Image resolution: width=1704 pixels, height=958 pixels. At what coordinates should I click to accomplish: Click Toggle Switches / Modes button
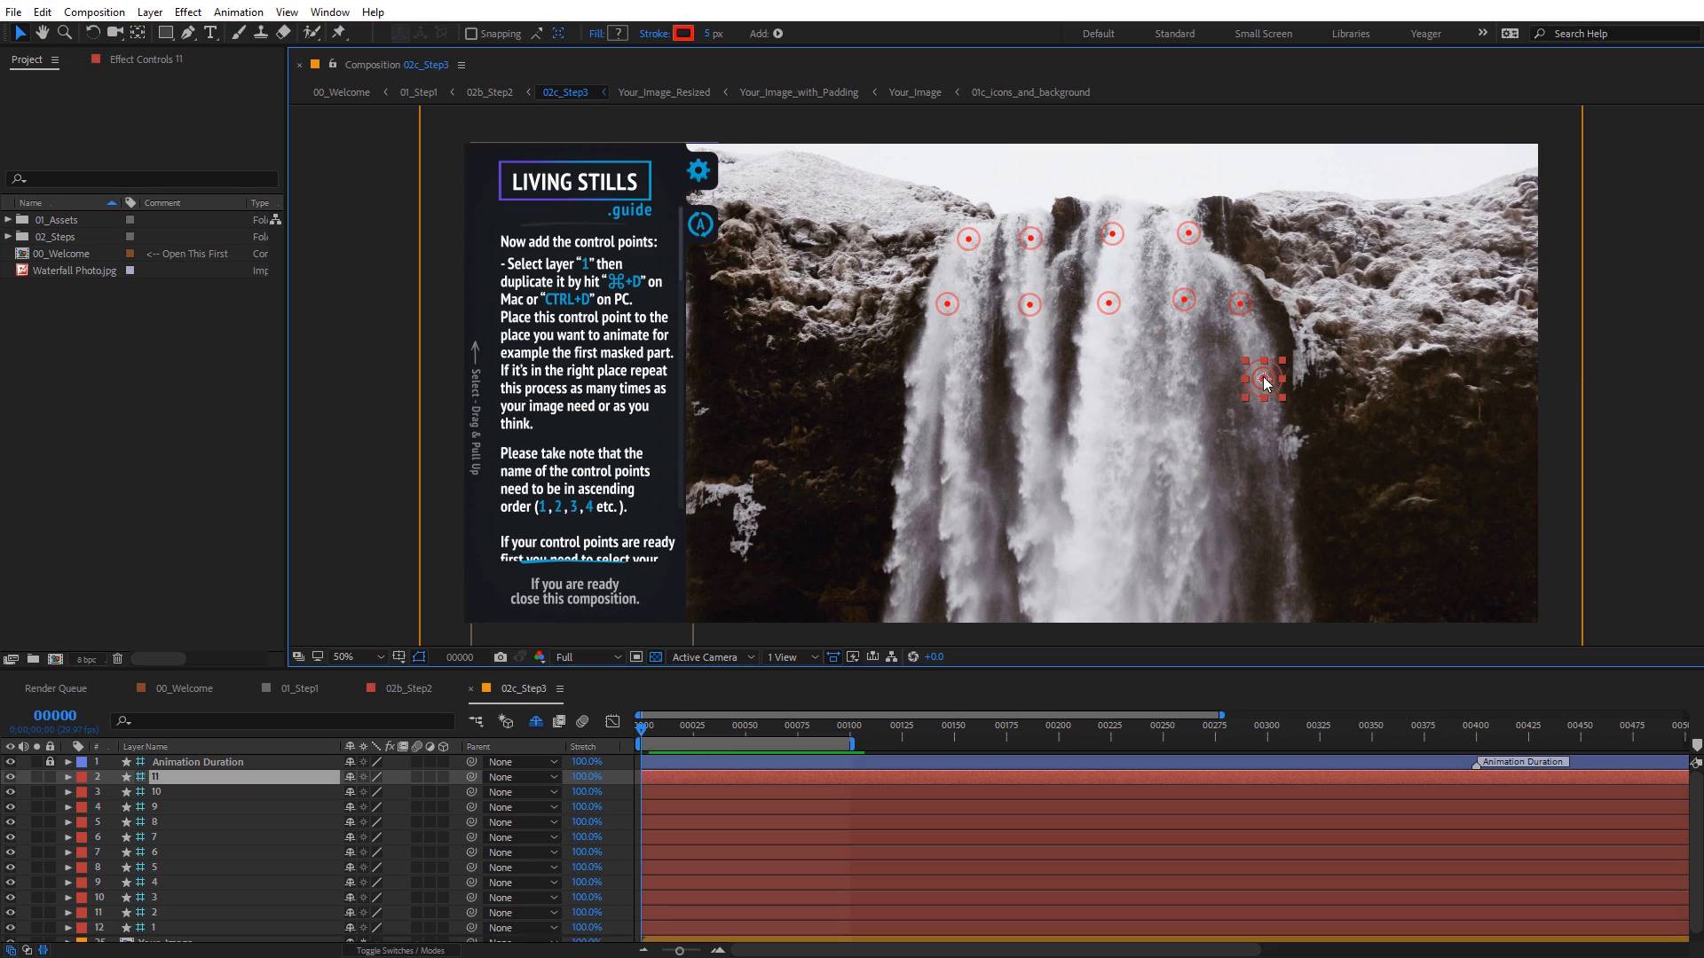[399, 950]
